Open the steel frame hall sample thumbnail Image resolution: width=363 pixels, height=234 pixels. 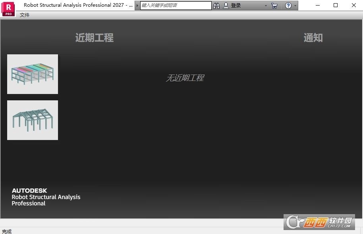tap(33, 120)
